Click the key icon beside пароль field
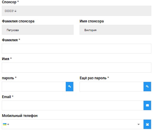Screen dimensions: 154x131 click(x=69, y=86)
